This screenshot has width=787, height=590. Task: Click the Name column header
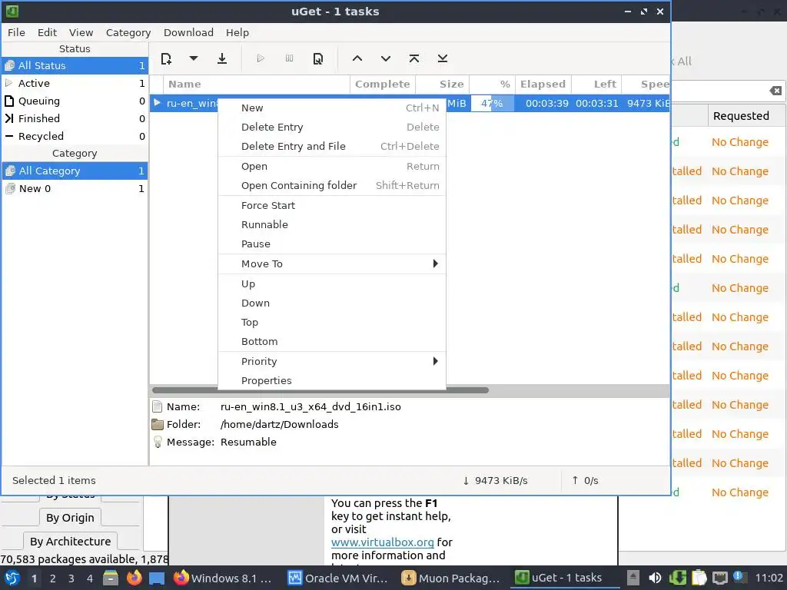(x=257, y=85)
